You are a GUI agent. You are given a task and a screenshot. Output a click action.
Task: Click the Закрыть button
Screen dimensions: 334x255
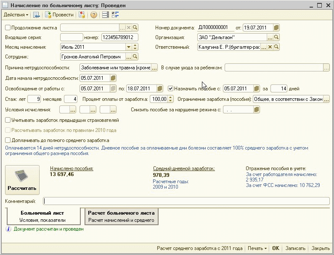(321, 248)
